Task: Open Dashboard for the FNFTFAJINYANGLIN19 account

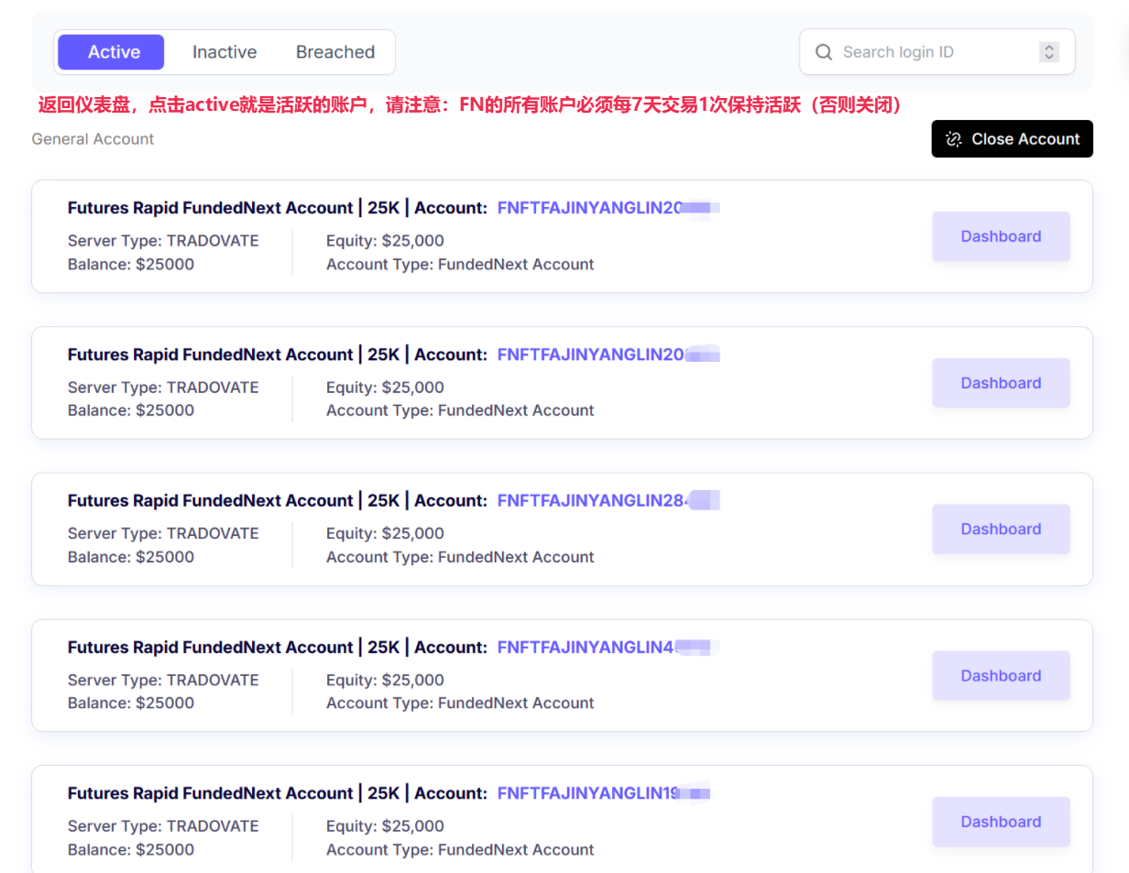Action: [1001, 822]
